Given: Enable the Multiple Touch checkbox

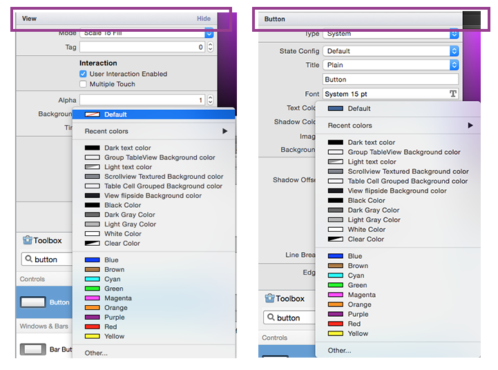Looking at the screenshot, I should [x=84, y=84].
